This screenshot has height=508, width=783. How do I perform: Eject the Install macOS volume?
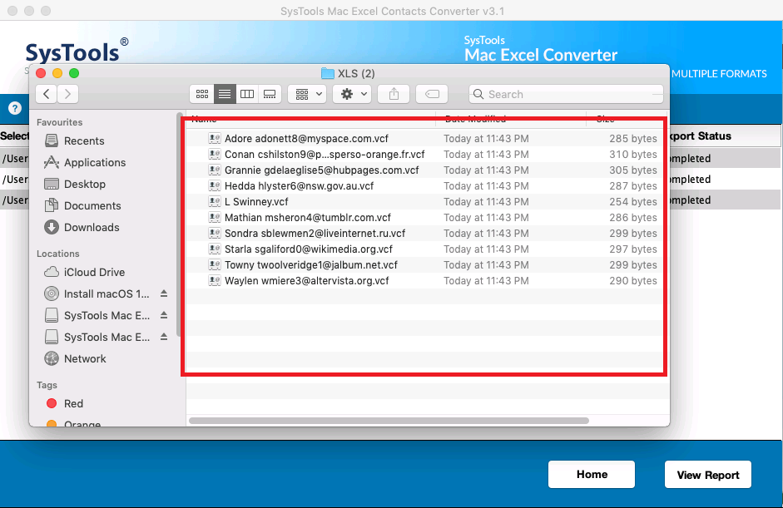(164, 293)
